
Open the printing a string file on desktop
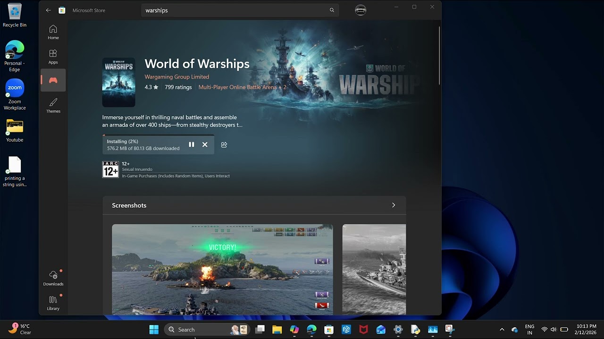(x=15, y=172)
